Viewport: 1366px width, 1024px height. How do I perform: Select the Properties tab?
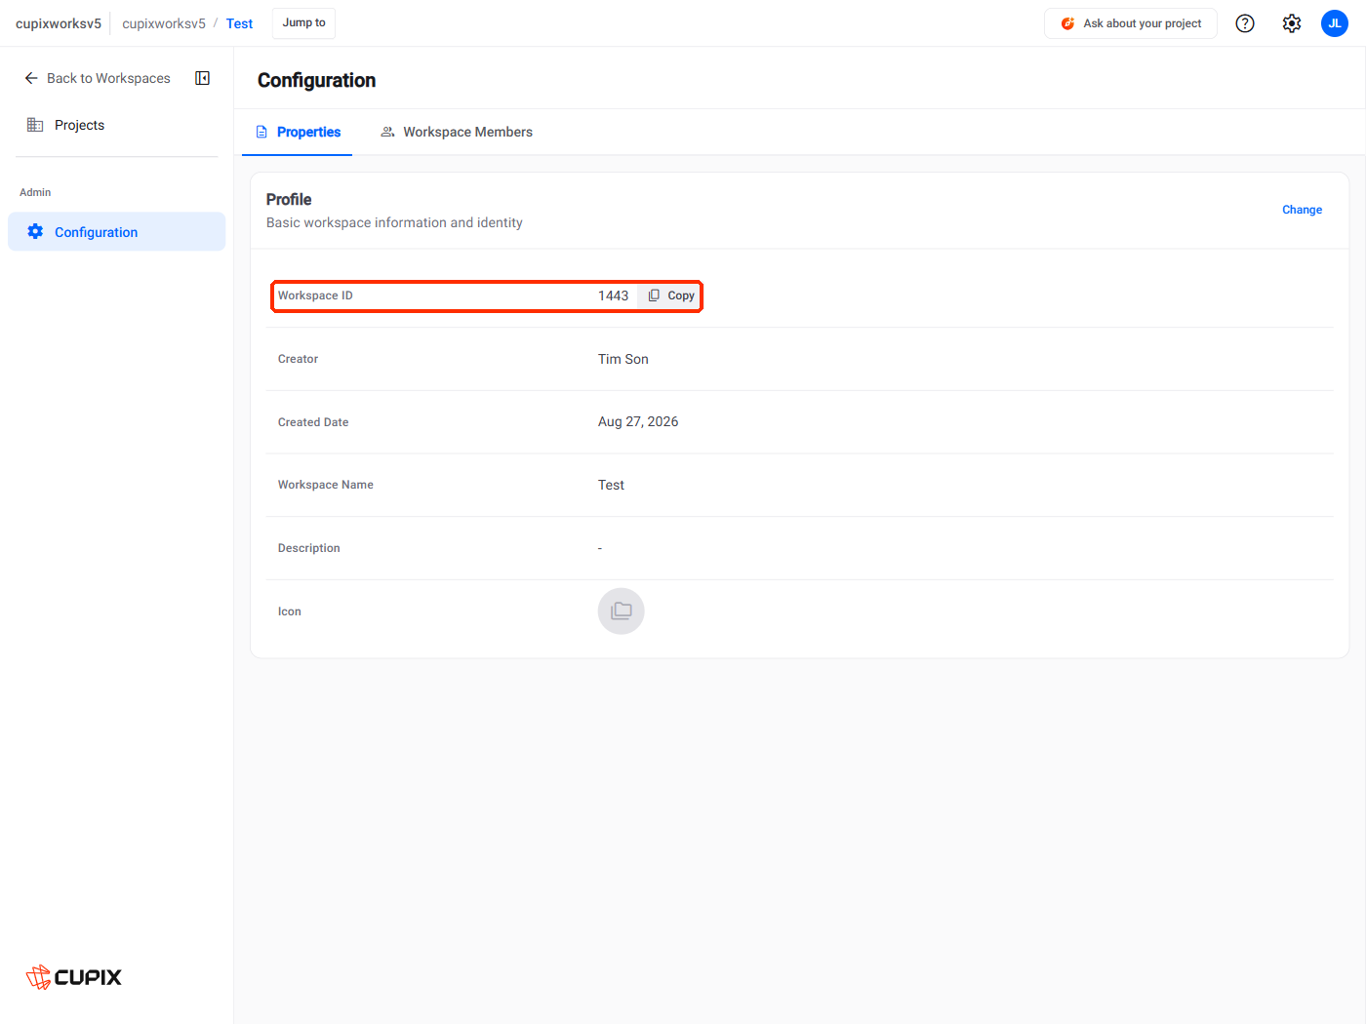point(298,132)
